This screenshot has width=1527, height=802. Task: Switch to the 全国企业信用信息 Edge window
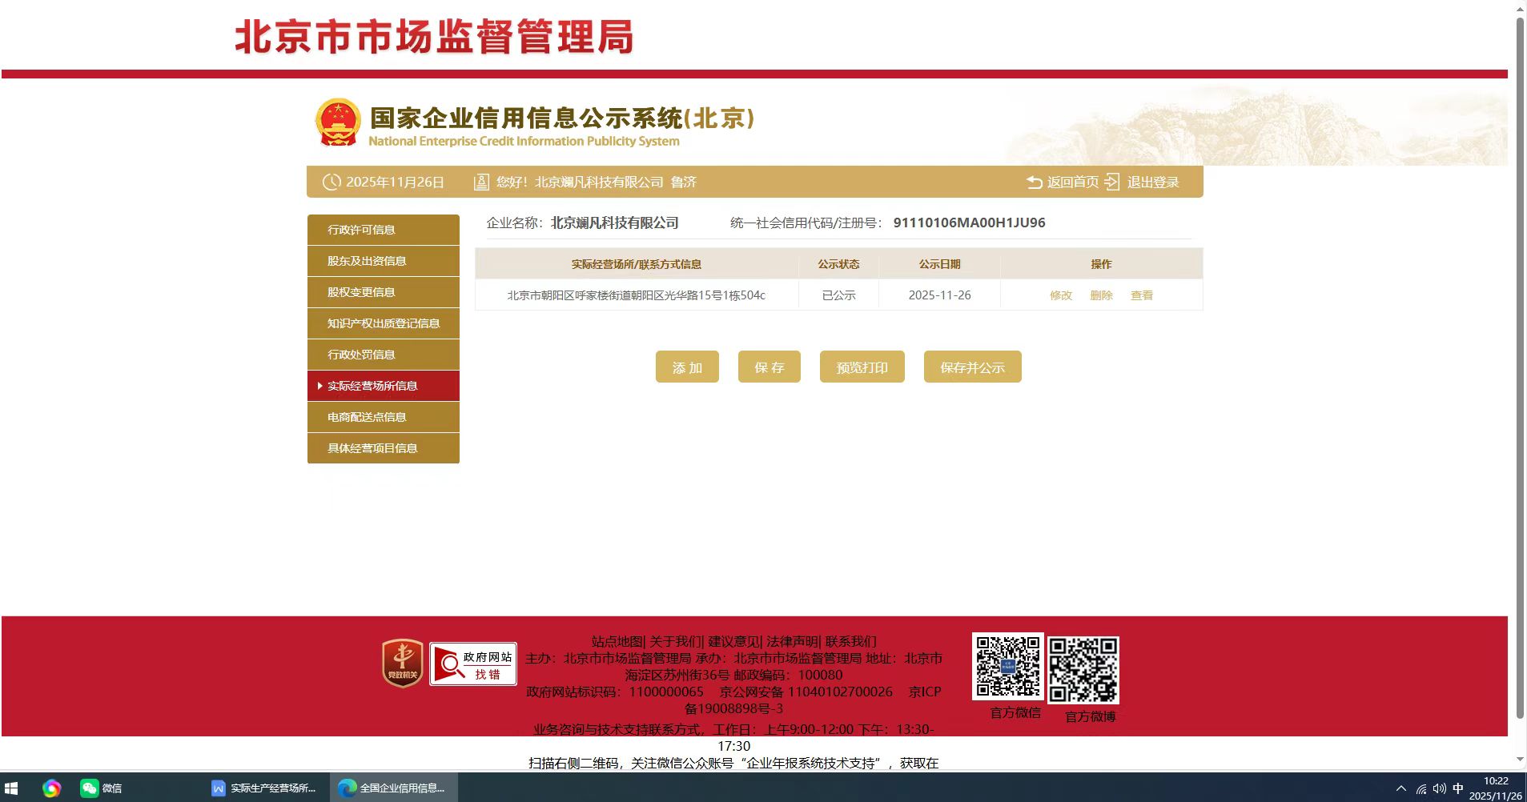(x=392, y=788)
